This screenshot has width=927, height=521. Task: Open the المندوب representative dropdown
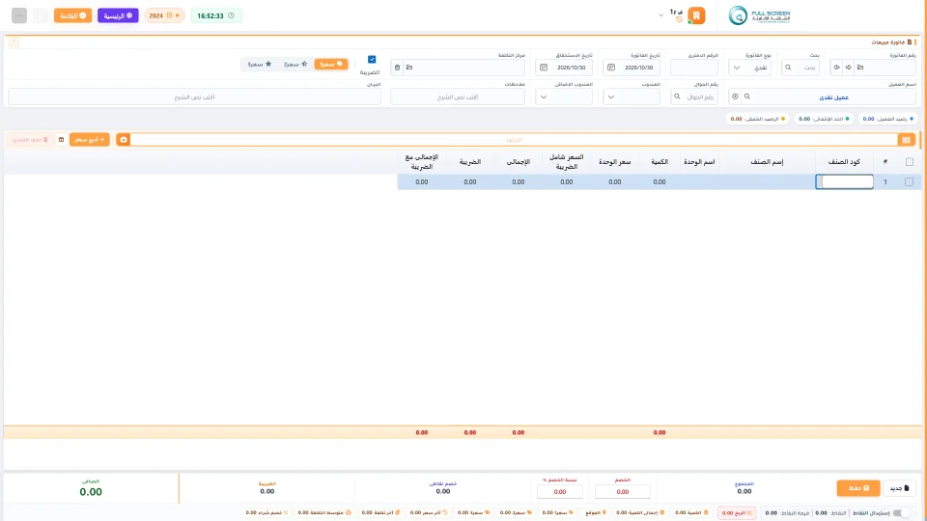click(632, 96)
